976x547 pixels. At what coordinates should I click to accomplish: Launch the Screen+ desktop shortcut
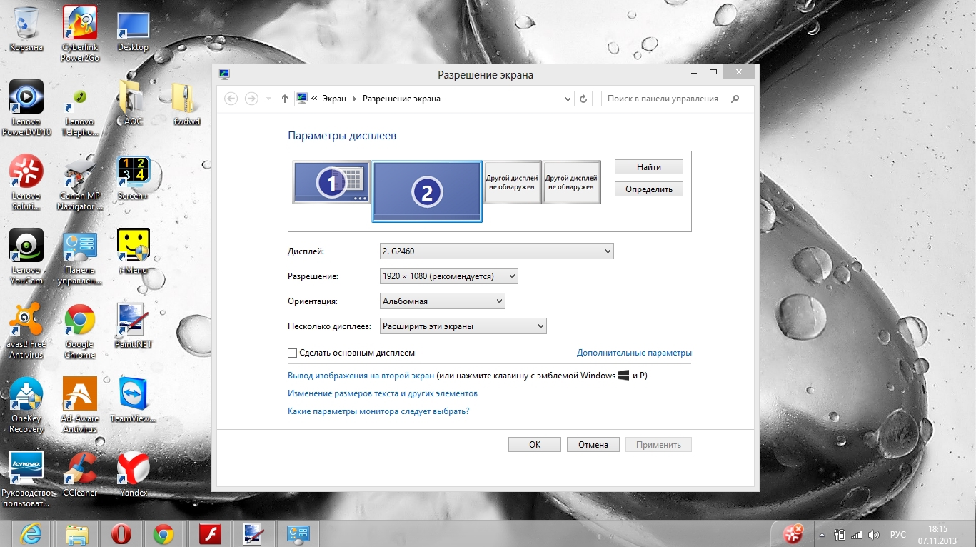coord(133,178)
